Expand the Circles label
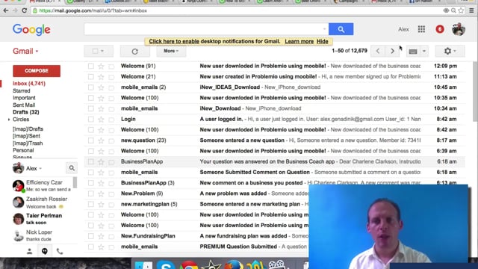Viewport: 478px width, 269px height. click(9, 120)
